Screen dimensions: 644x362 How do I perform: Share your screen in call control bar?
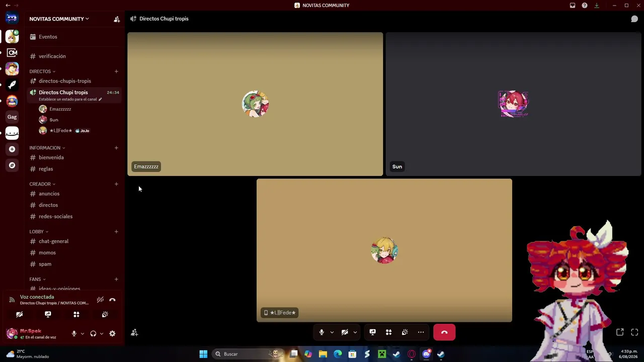(372, 332)
